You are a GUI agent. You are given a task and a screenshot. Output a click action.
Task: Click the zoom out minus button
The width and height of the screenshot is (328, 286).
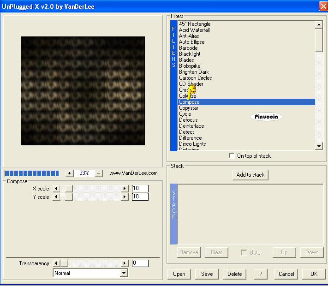(99, 173)
